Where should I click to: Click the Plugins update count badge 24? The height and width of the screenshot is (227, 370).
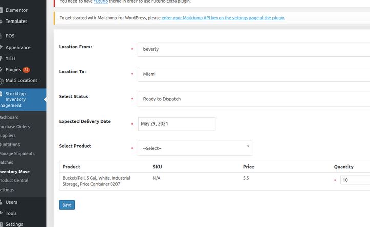coord(26,70)
